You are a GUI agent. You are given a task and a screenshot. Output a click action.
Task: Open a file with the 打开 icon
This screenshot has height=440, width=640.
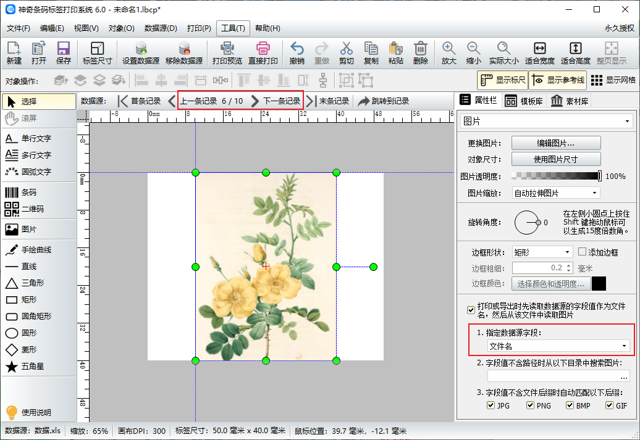tap(39, 53)
